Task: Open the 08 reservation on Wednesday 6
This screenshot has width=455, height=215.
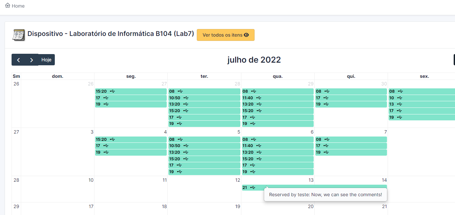Action: point(278,139)
